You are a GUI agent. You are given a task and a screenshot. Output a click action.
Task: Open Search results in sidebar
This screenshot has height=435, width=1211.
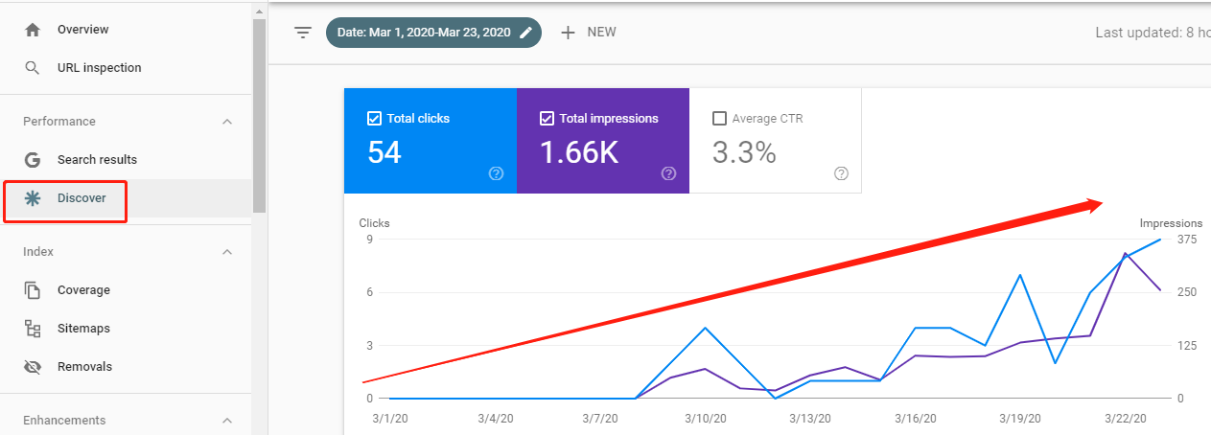coord(97,160)
